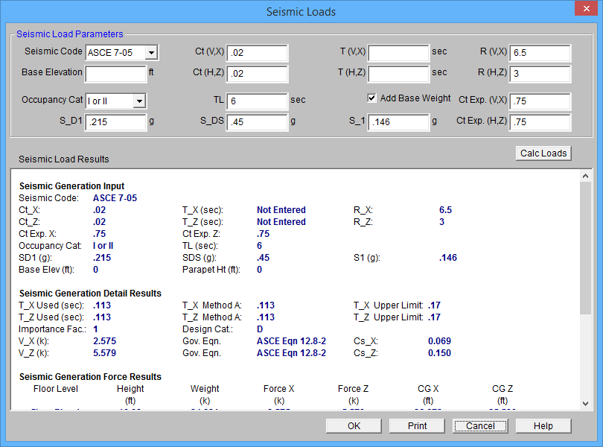The image size is (603, 447).
Task: Edit the R (H,Z) value field
Action: (x=540, y=74)
